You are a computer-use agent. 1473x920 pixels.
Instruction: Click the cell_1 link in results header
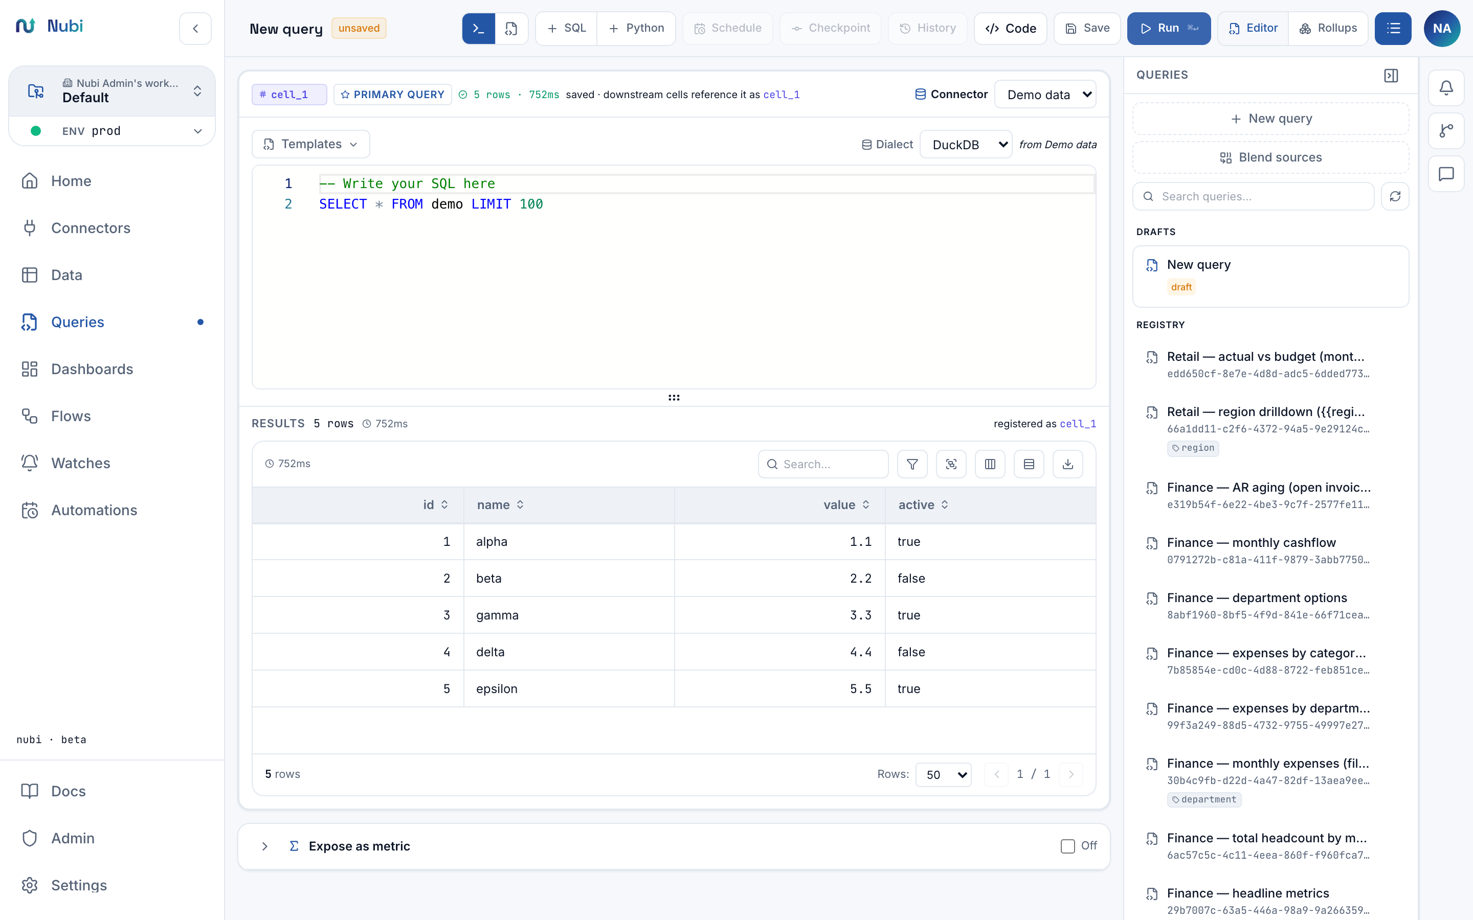(x=1078, y=424)
